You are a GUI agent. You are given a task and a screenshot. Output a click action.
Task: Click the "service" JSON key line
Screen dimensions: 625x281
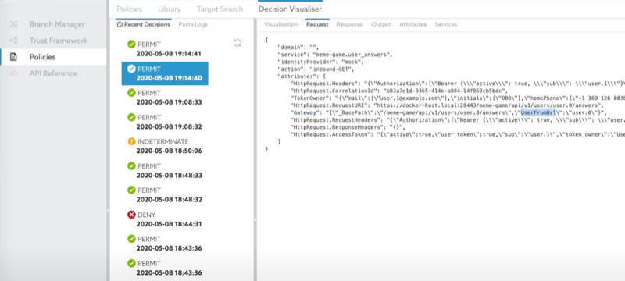coord(335,55)
